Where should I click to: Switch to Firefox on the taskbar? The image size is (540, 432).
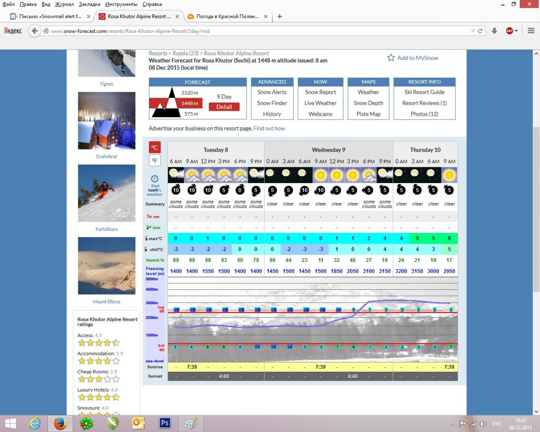point(60,423)
